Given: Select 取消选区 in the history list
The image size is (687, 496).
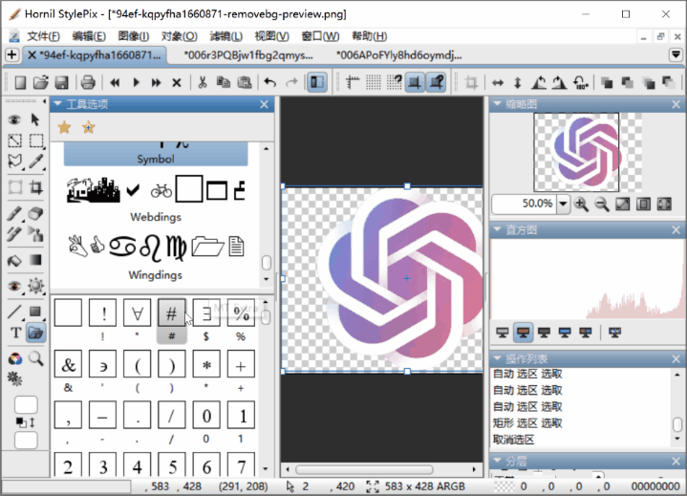Looking at the screenshot, I should click(x=513, y=440).
